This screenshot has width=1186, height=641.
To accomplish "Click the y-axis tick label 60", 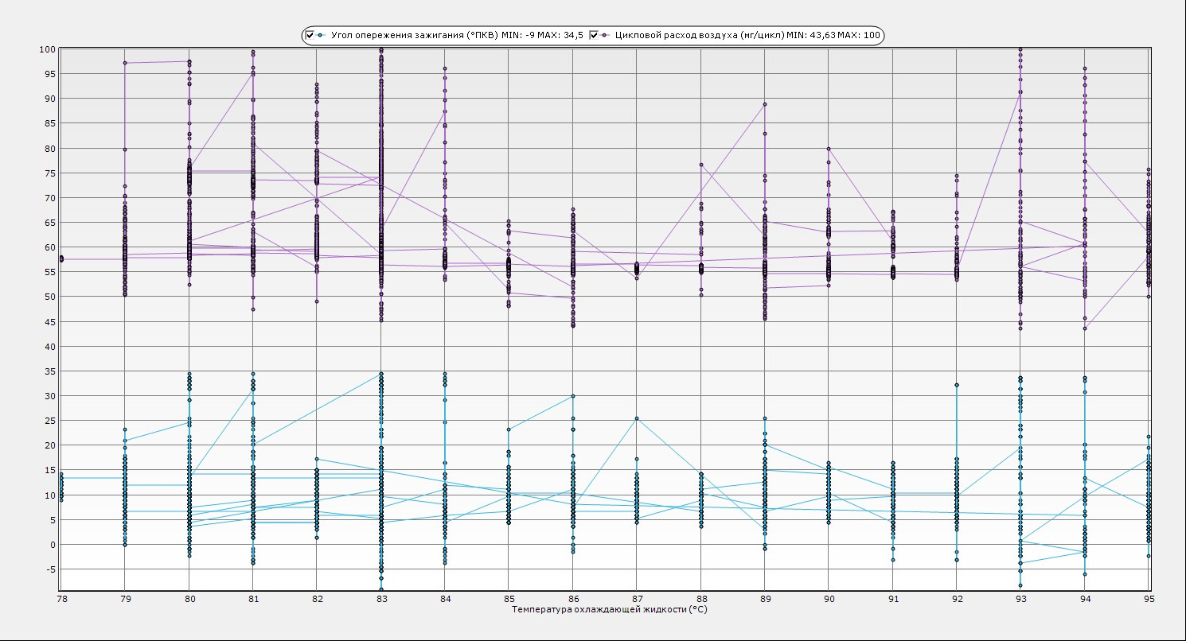I will tap(49, 247).
